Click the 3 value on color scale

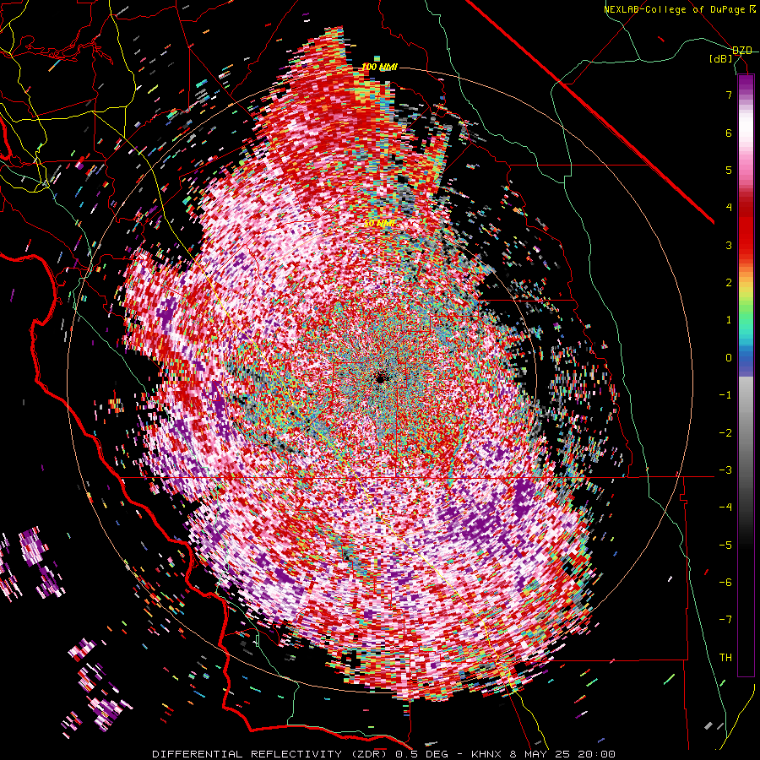point(729,245)
